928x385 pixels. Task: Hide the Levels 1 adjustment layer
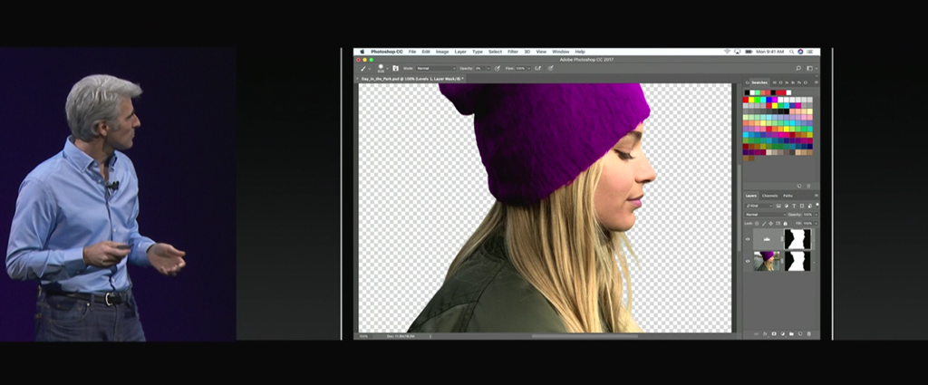click(x=748, y=239)
